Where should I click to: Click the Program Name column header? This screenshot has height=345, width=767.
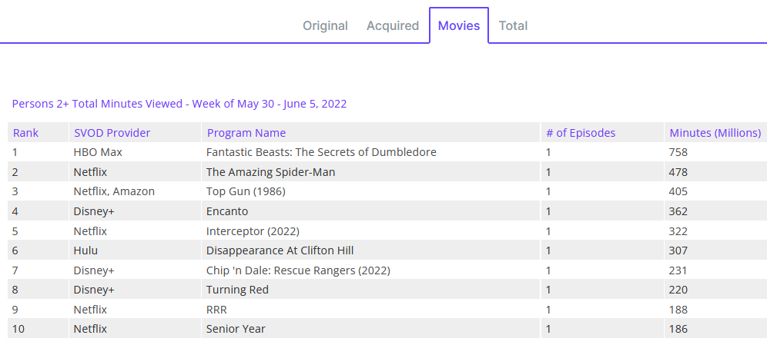(x=246, y=133)
